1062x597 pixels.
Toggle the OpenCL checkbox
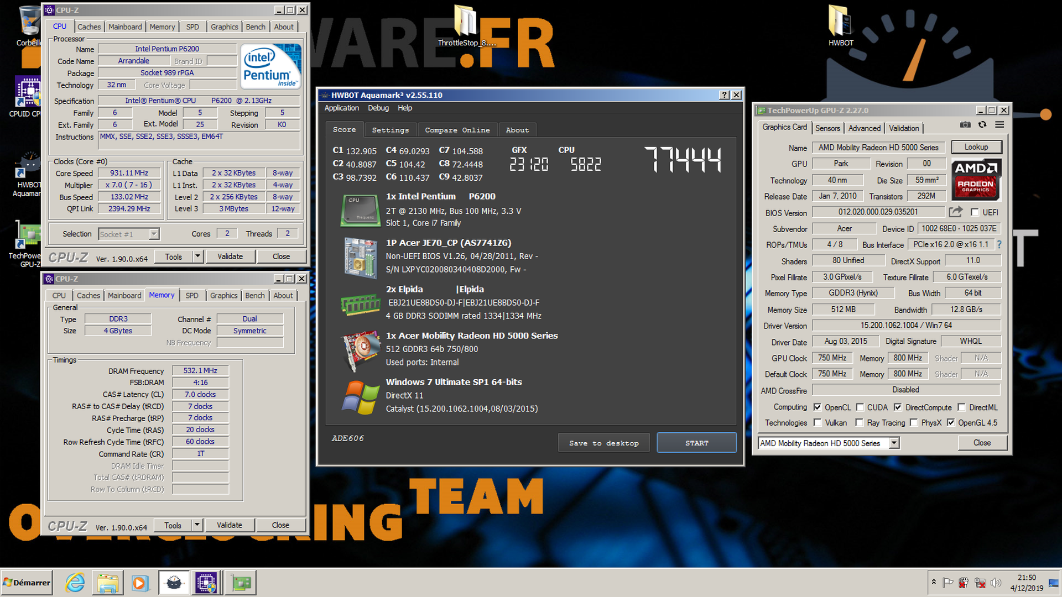[818, 407]
